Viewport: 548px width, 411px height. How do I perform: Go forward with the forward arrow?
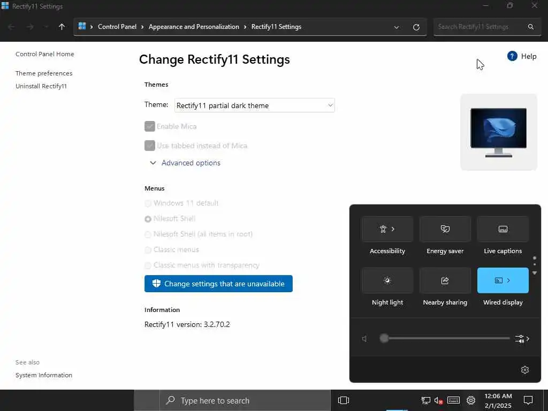pos(30,27)
